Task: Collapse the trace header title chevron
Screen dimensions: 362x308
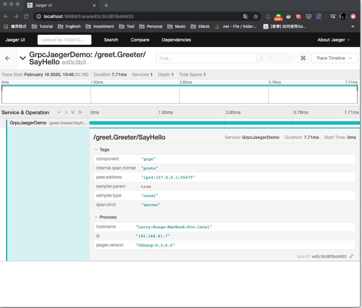Action: (23, 58)
